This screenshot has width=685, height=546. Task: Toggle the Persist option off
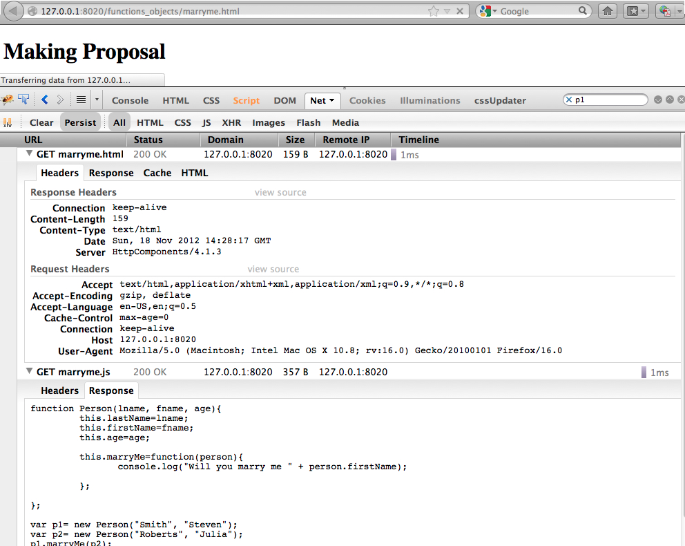(80, 122)
